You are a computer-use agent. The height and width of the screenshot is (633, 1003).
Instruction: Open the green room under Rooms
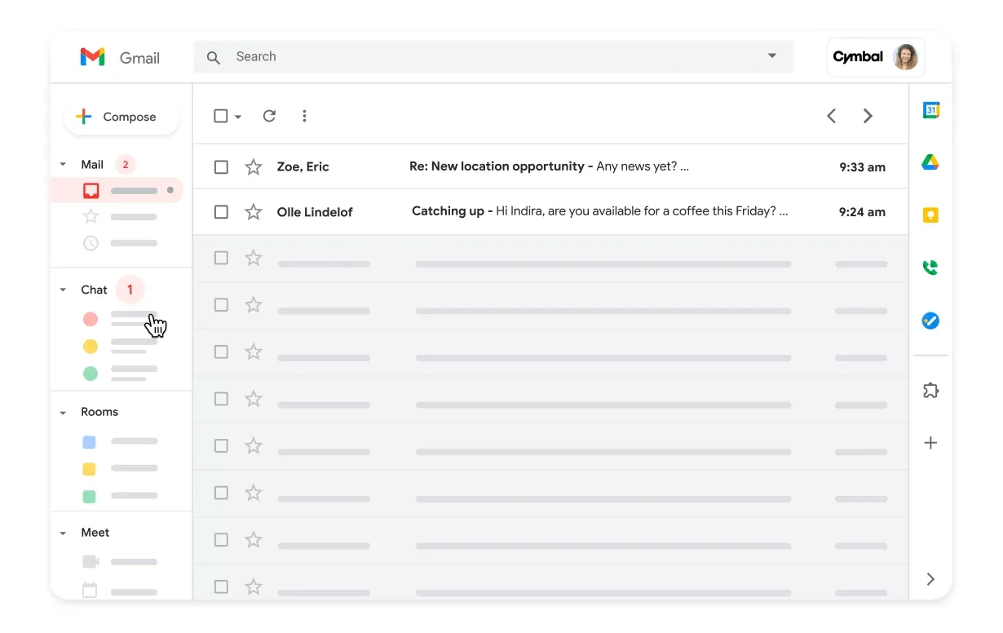point(90,496)
